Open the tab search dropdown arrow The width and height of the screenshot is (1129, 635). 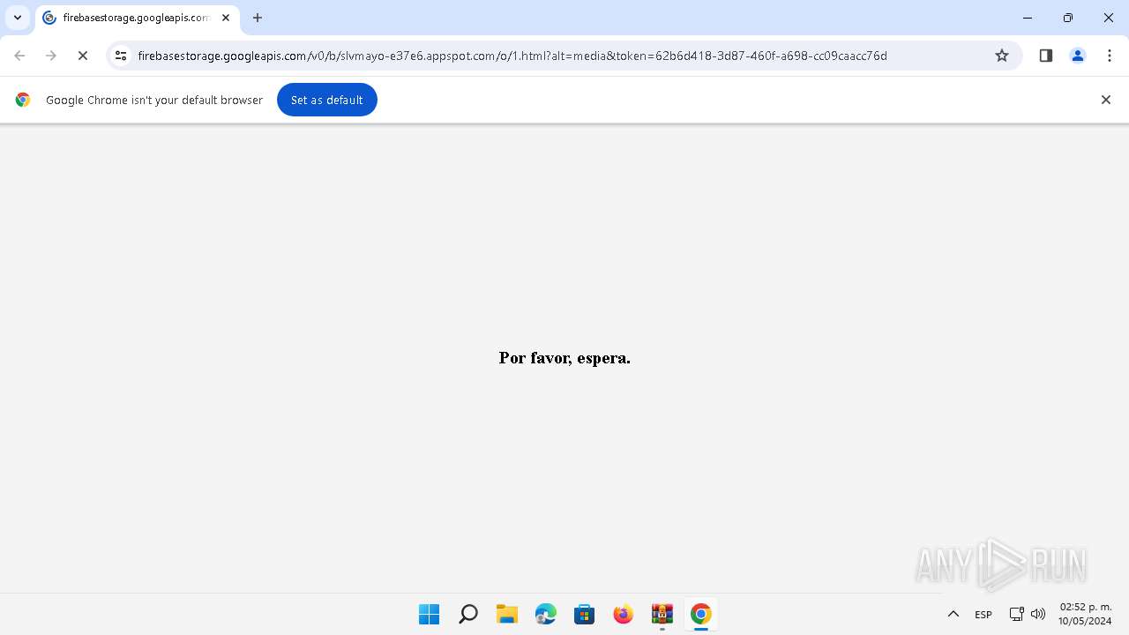[18, 18]
